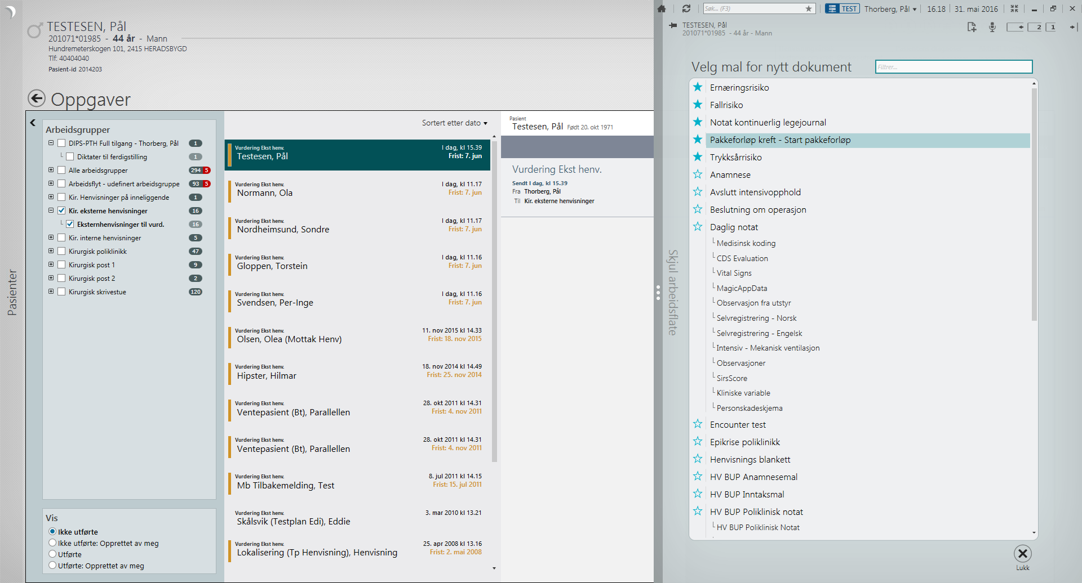Click the pin icon beside TESTESEN, Pål header
The height and width of the screenshot is (583, 1082).
pyautogui.click(x=673, y=26)
